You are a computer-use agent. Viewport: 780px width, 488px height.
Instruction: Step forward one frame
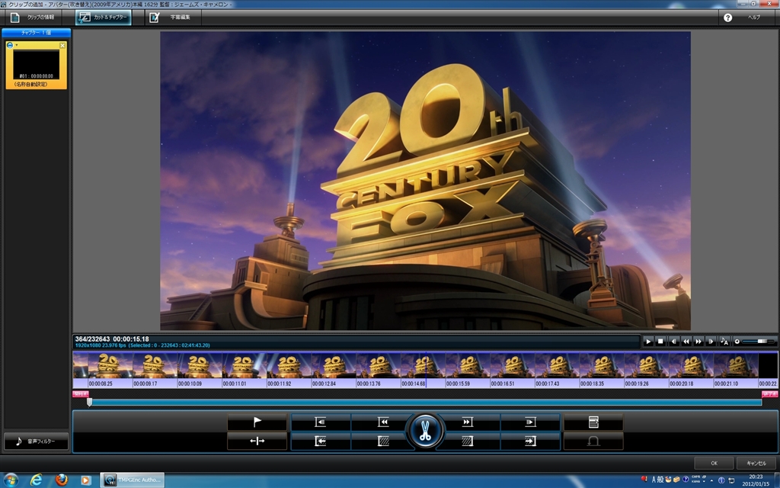[711, 341]
